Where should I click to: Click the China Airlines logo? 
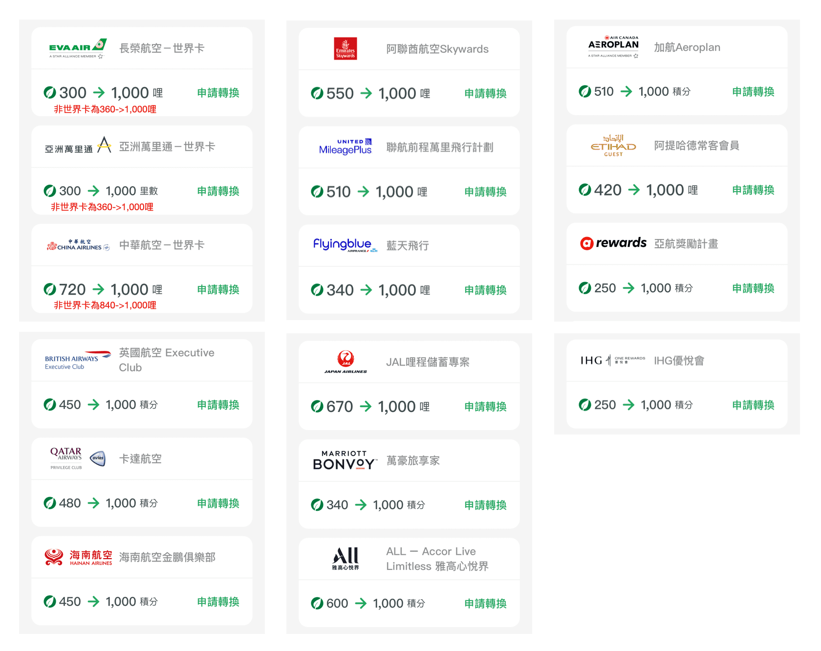[x=78, y=245]
